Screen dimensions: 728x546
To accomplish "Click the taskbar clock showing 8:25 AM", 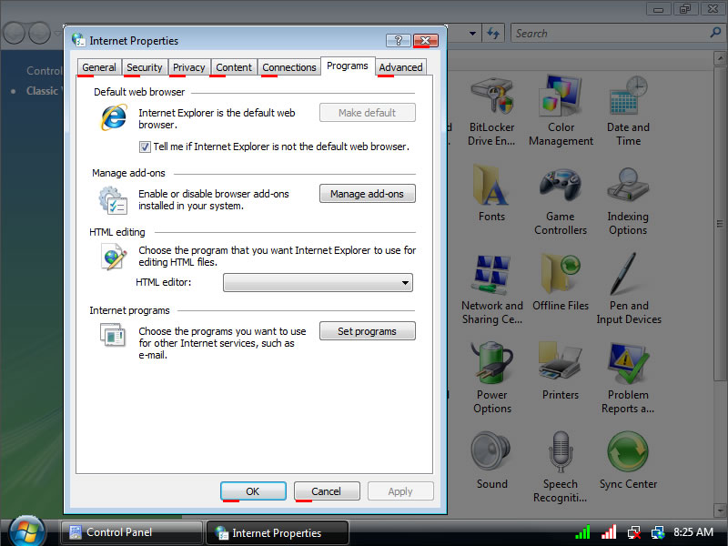I will pyautogui.click(x=693, y=532).
